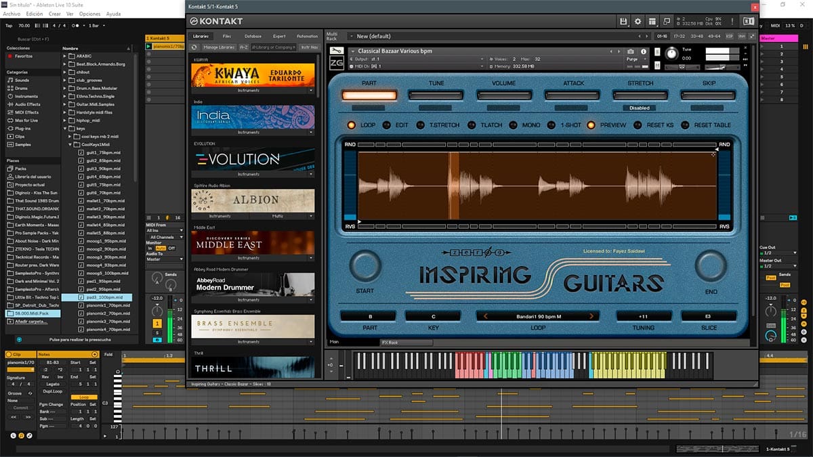Open Kontakt workspace layout icon
Image resolution: width=813 pixels, height=457 pixels.
click(x=652, y=22)
